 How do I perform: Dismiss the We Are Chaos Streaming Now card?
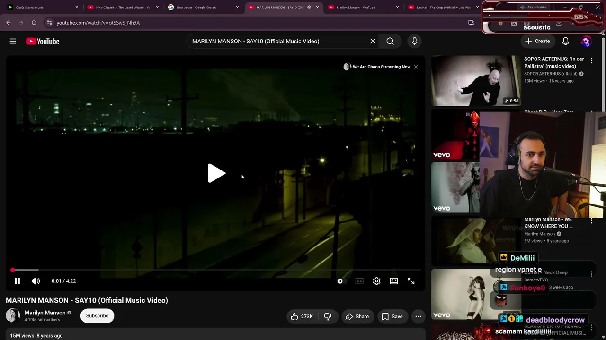click(x=416, y=67)
